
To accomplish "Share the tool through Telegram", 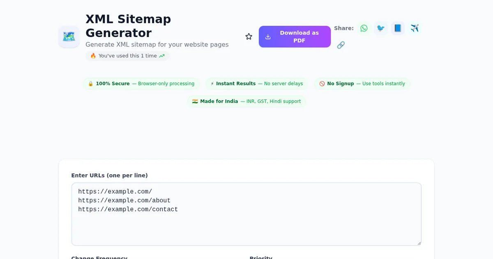I will tap(415, 28).
